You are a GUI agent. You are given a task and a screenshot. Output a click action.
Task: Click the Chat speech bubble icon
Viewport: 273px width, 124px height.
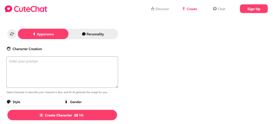tap(215, 9)
